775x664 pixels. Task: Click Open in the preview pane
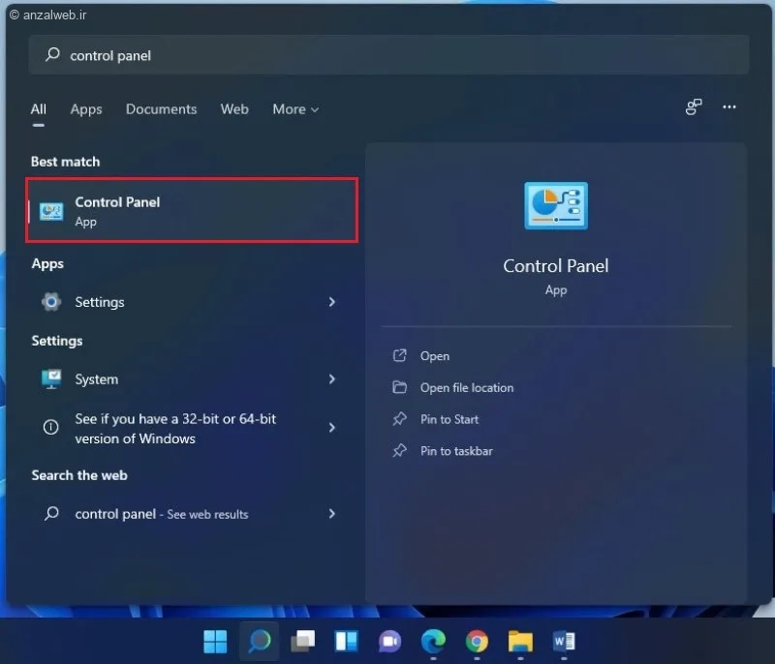coord(435,356)
